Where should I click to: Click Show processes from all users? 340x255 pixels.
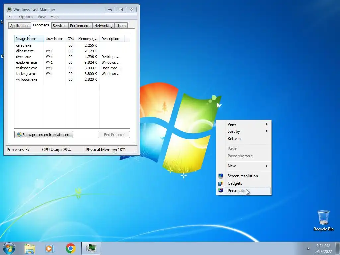(44, 135)
